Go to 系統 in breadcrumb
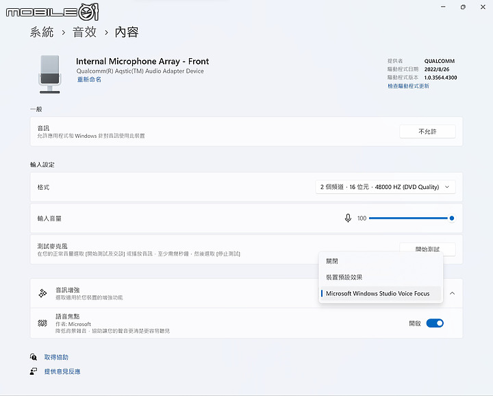The image size is (493, 396). [42, 32]
